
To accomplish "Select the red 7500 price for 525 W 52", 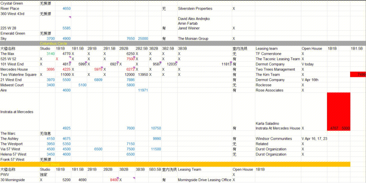I will click(x=130, y=59).
